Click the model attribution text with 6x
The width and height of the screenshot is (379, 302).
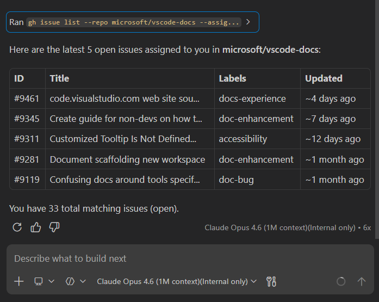[288, 227]
